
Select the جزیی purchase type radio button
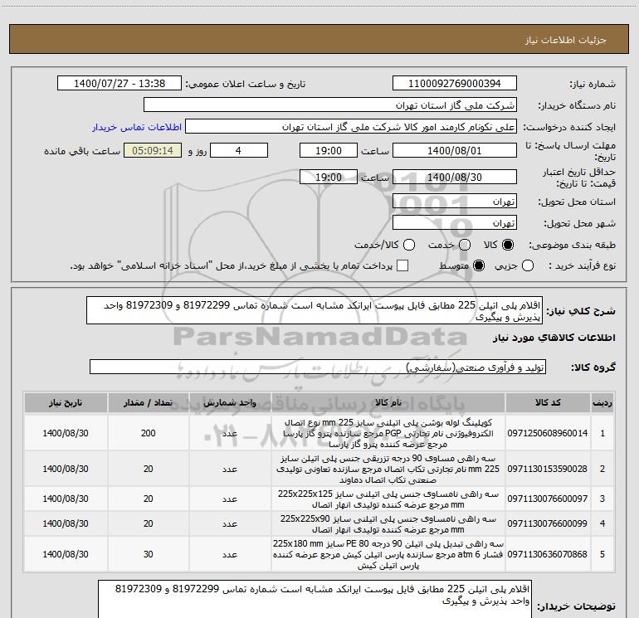(528, 266)
